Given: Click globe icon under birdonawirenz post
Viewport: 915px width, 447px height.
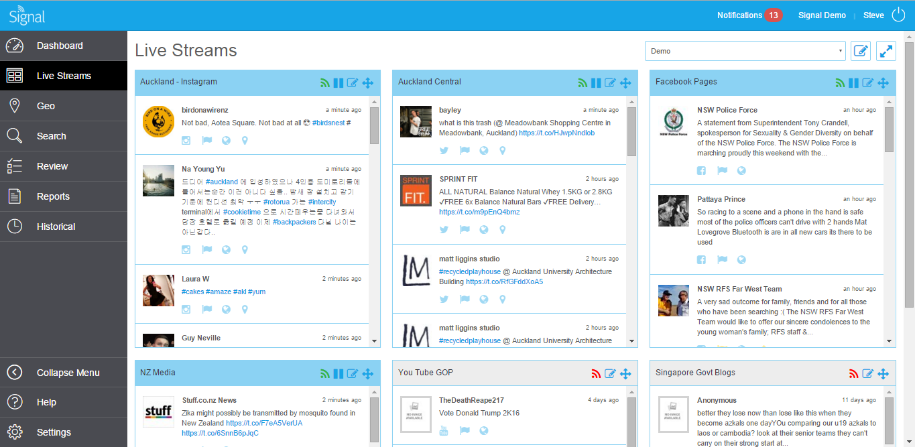Looking at the screenshot, I should click(227, 141).
